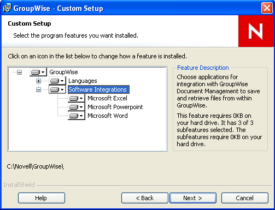
Task: Open the GroupWise feature install-state dropdown
Action: coord(38,72)
